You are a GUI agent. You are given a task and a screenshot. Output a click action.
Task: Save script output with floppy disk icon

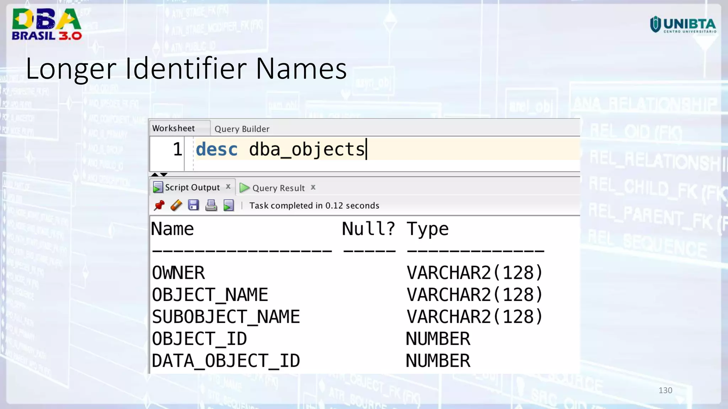point(193,205)
